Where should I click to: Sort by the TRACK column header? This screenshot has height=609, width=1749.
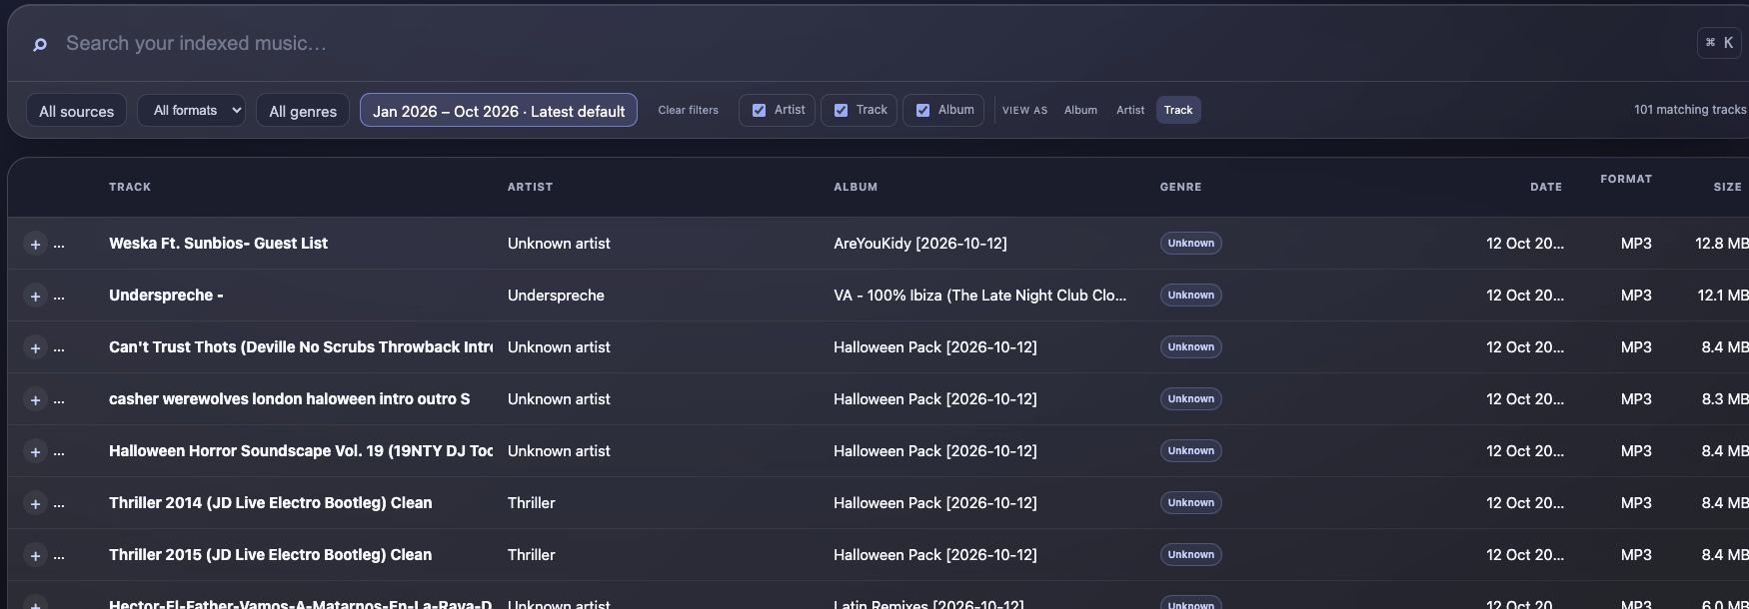(130, 187)
